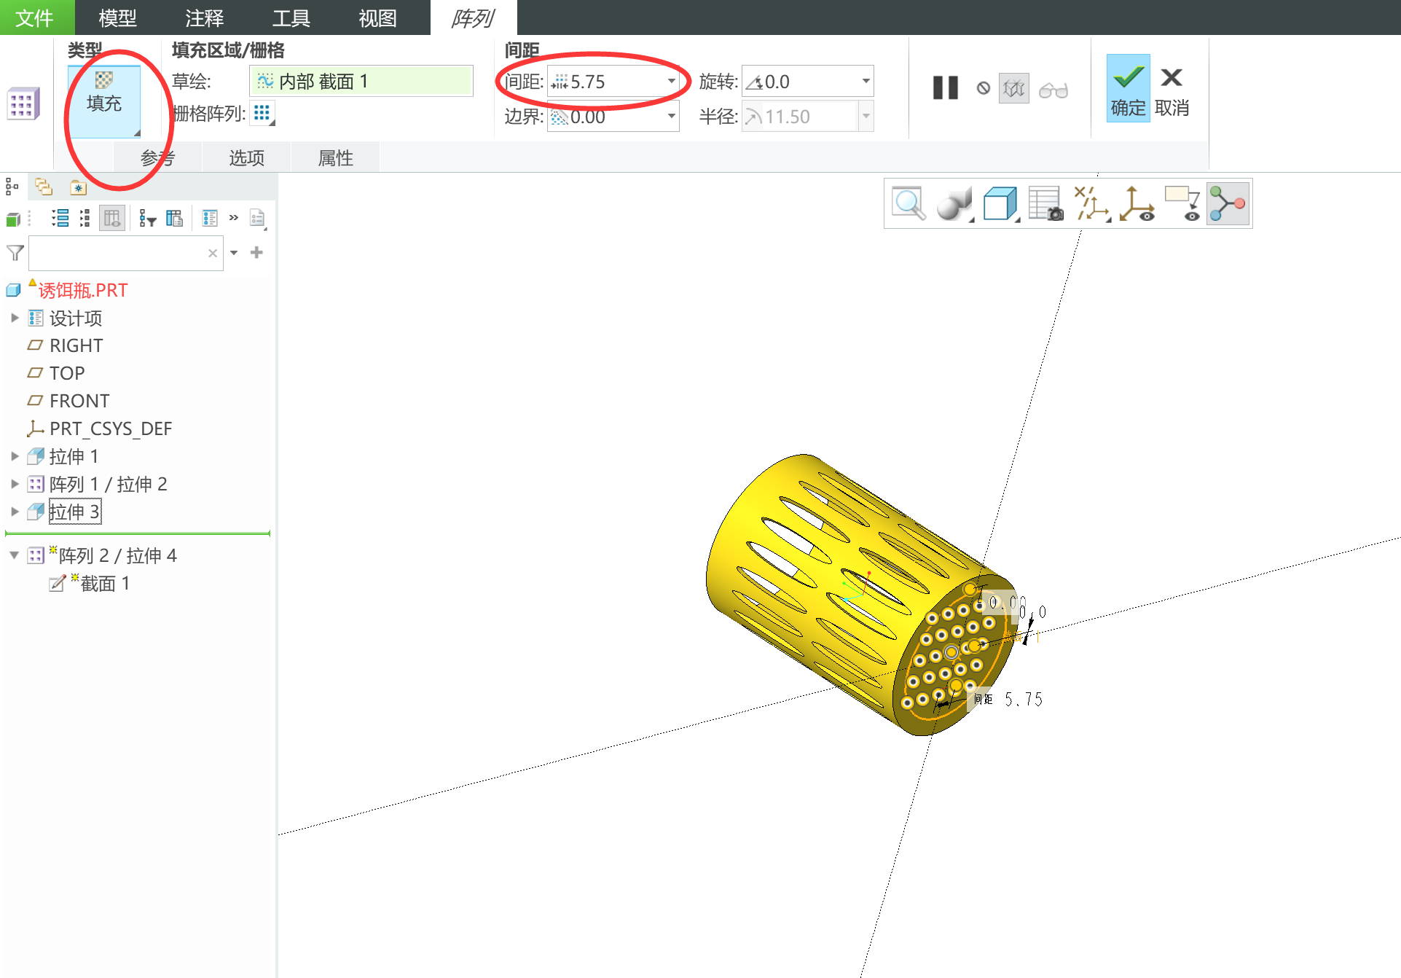Clear the tree search field X
The height and width of the screenshot is (978, 1401).
[213, 253]
